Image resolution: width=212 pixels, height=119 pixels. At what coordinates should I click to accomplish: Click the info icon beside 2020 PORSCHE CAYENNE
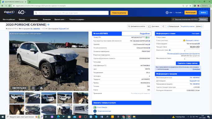tap(48, 25)
